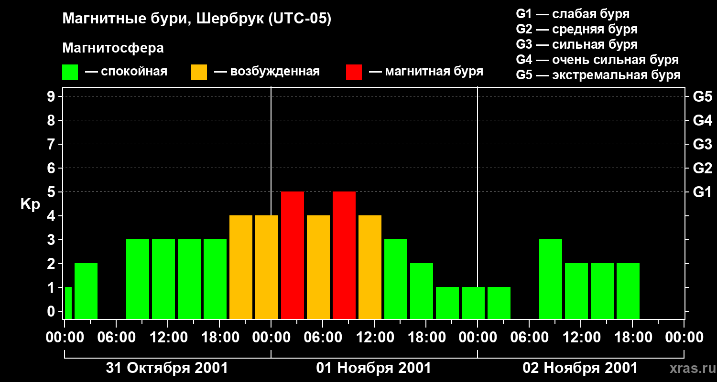
Task: Click the '02 Ноября 2001' date label
Action: point(580,368)
